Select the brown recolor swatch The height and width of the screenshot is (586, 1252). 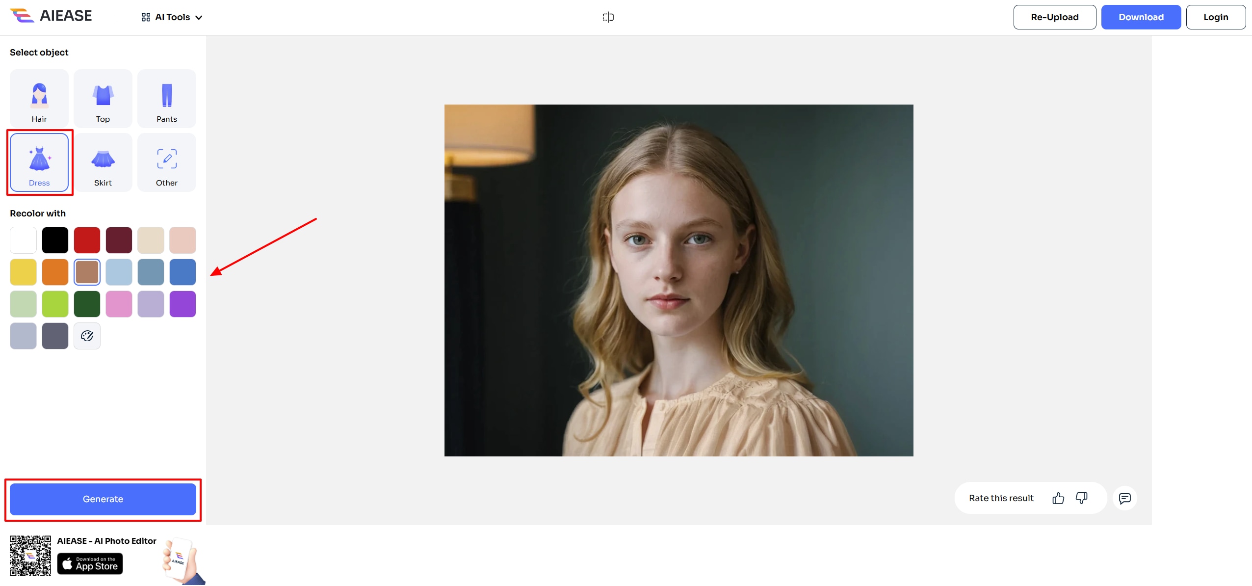pyautogui.click(x=87, y=271)
